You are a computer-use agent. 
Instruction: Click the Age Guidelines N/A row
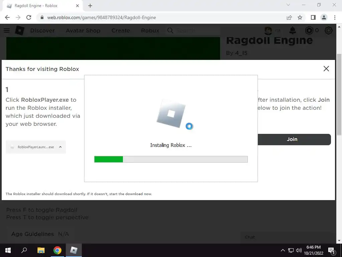40,234
